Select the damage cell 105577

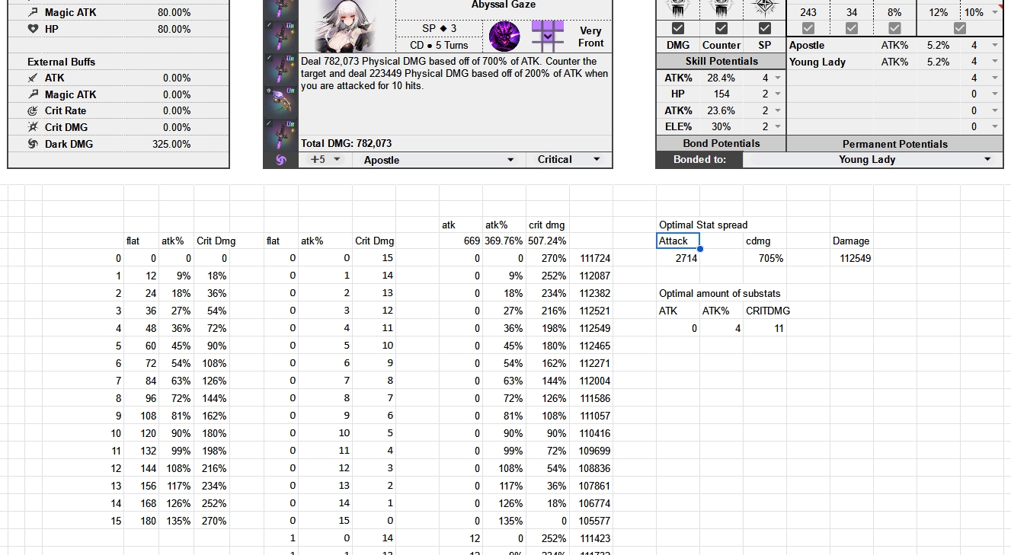[594, 521]
